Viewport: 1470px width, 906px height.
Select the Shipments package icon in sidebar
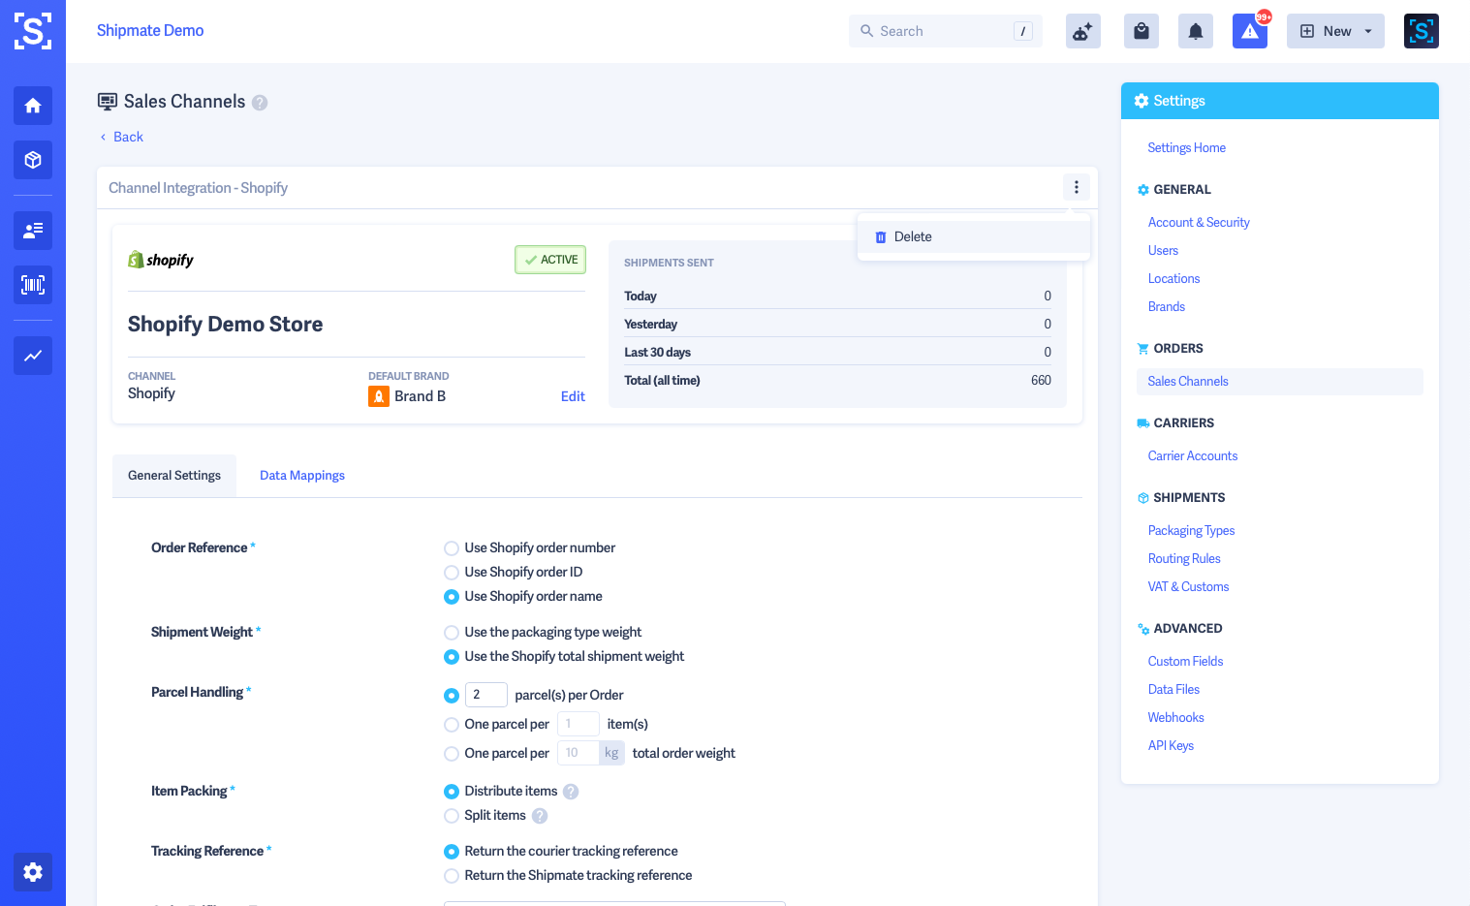(32, 160)
